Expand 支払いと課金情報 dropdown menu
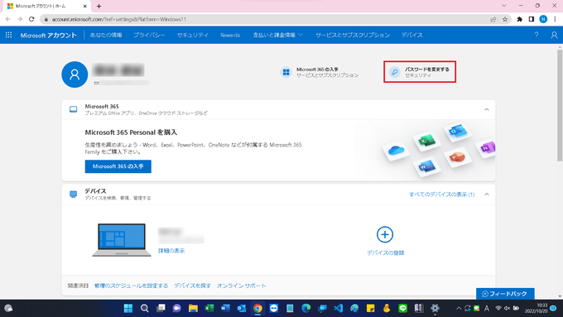This screenshot has height=317, width=563. (x=278, y=35)
